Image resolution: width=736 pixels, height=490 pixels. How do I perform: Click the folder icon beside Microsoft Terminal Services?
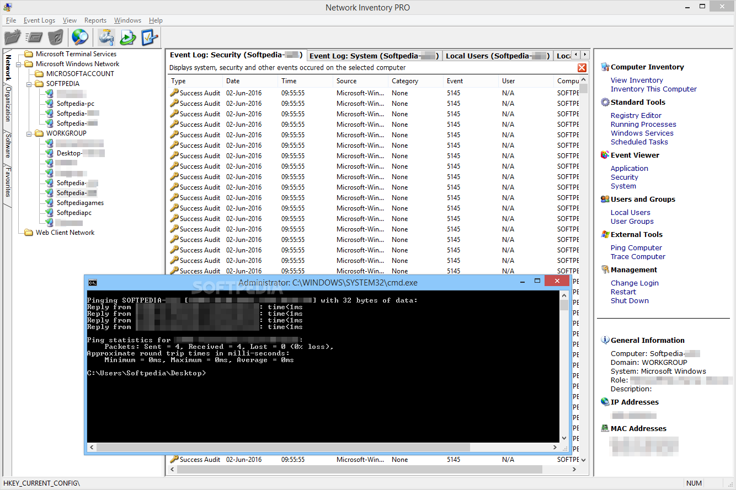coord(29,54)
